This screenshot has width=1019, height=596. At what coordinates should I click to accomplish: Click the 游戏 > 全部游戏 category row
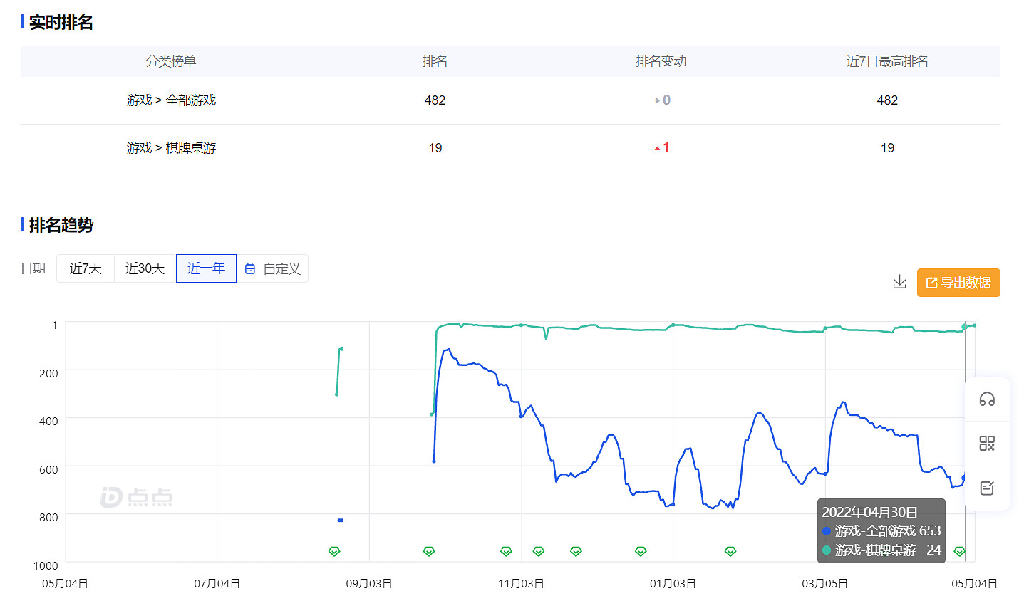171,100
